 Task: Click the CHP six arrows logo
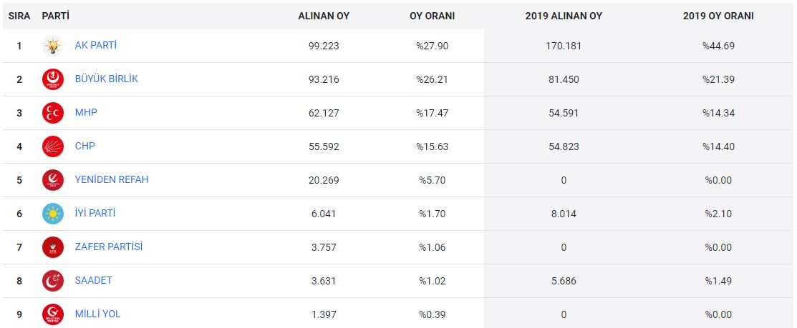click(x=53, y=146)
